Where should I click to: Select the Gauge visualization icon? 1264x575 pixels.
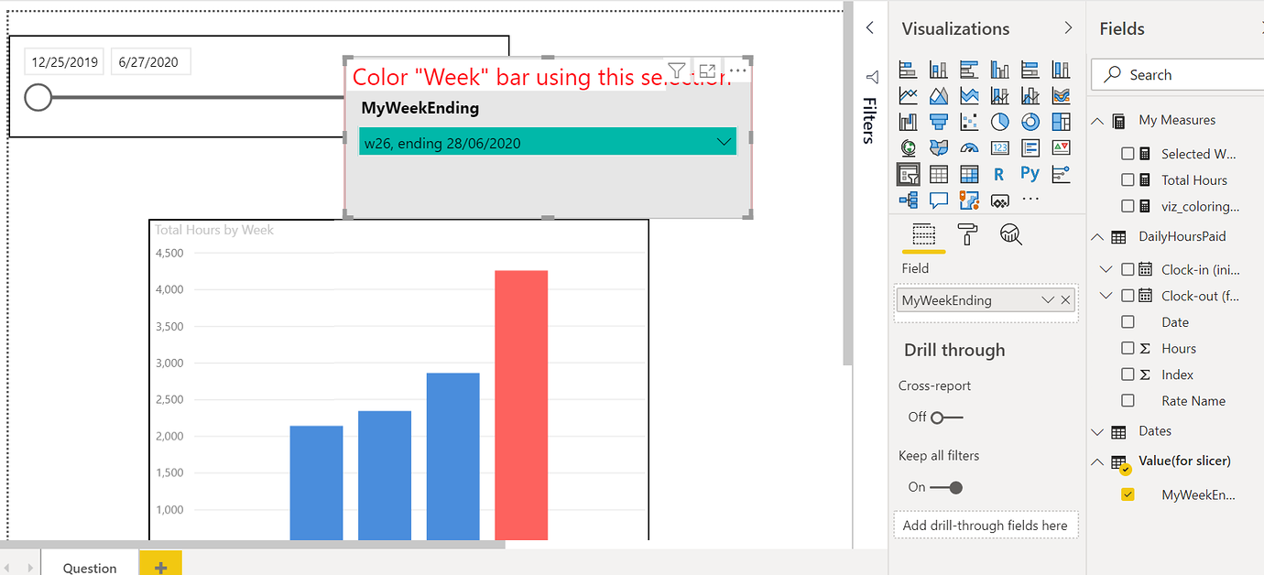[969, 146]
